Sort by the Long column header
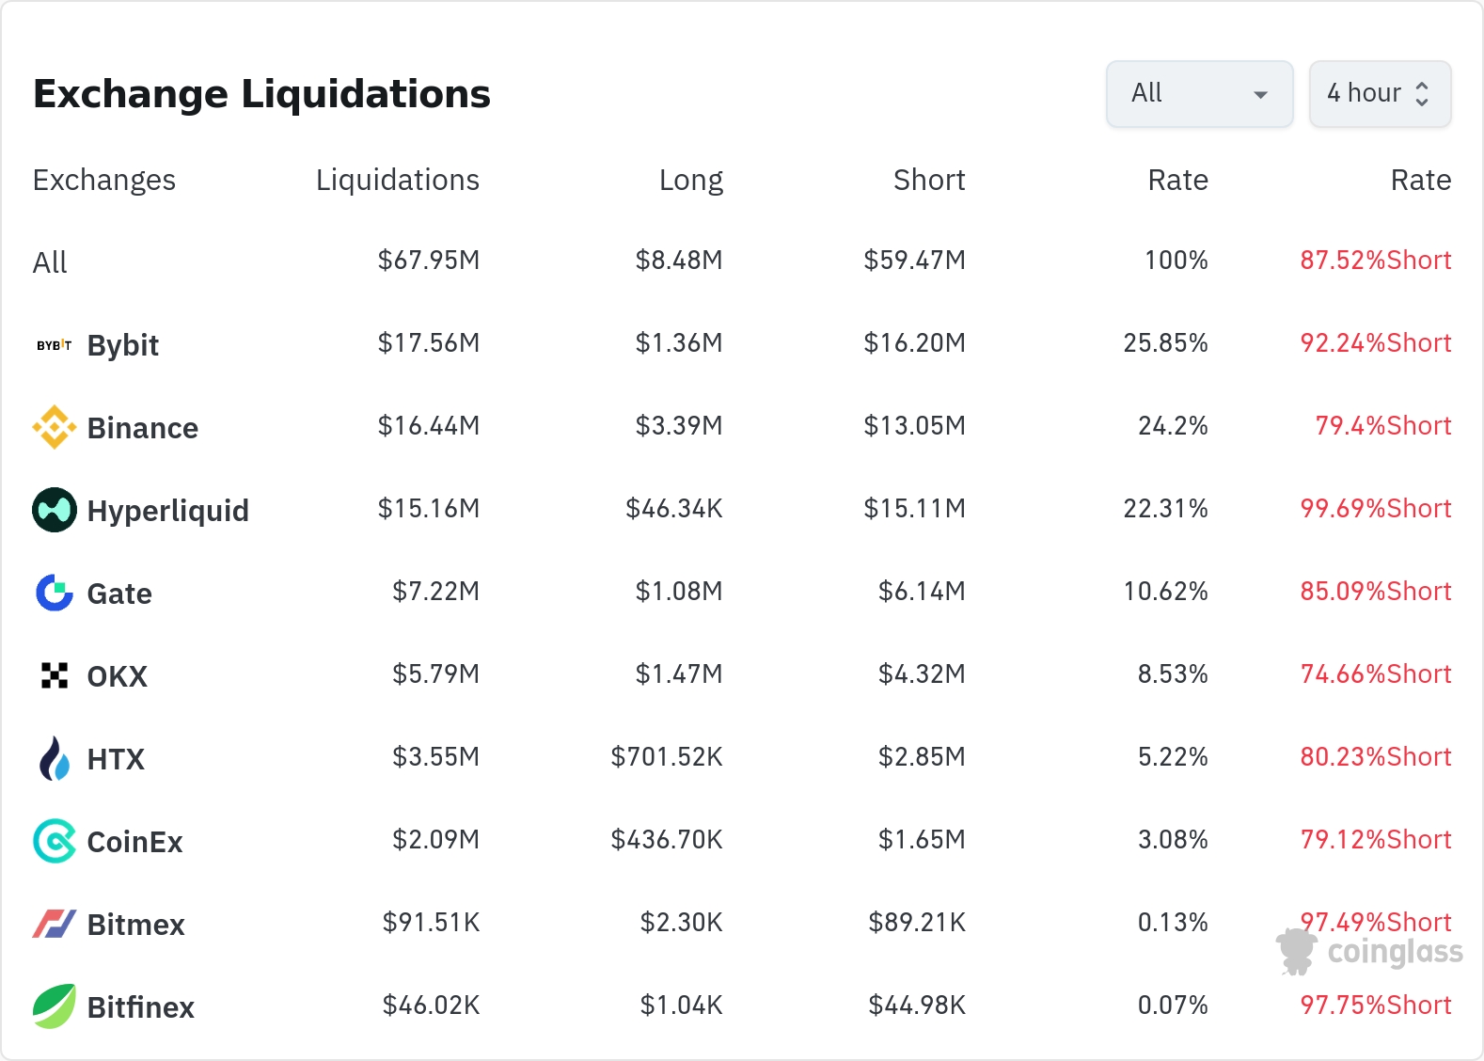The width and height of the screenshot is (1484, 1061). coord(690,180)
